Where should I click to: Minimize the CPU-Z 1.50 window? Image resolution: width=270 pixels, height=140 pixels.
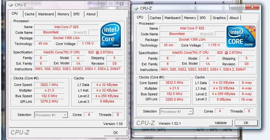pos(103,4)
